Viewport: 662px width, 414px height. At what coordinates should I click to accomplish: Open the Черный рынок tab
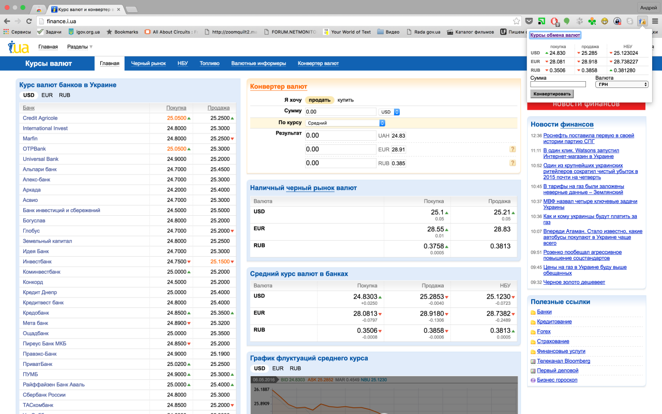(x=148, y=64)
